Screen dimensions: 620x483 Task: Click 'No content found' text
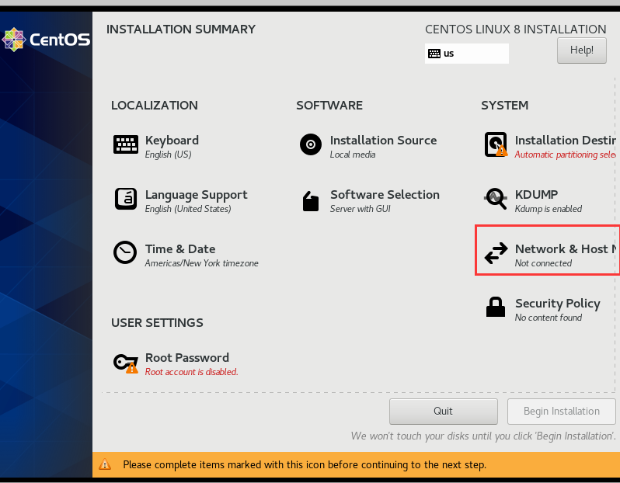click(548, 318)
